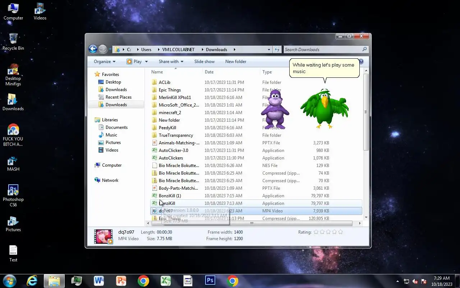
Task: Open Recent Places in the navigation pane
Action: pos(119,97)
